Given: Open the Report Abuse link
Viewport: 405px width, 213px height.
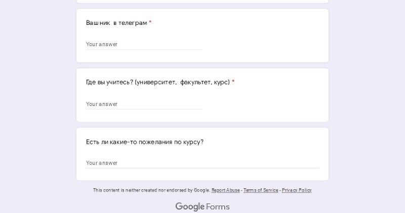Looking at the screenshot, I should 225,190.
